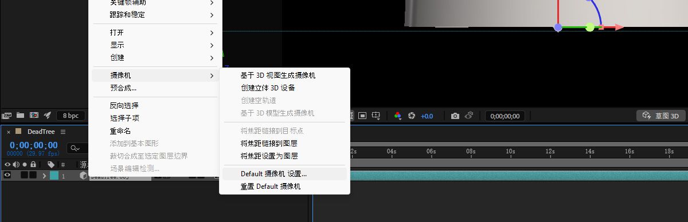Screen dimensions: 688x222
Task: Expand layer 1 properties with the chevron
Action: (44, 176)
